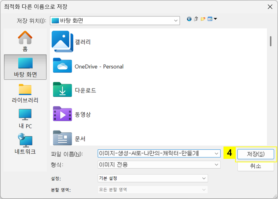Viewport: 278px width, 199px height.
Task: Click the 다운로드 label text
Action: (86, 90)
